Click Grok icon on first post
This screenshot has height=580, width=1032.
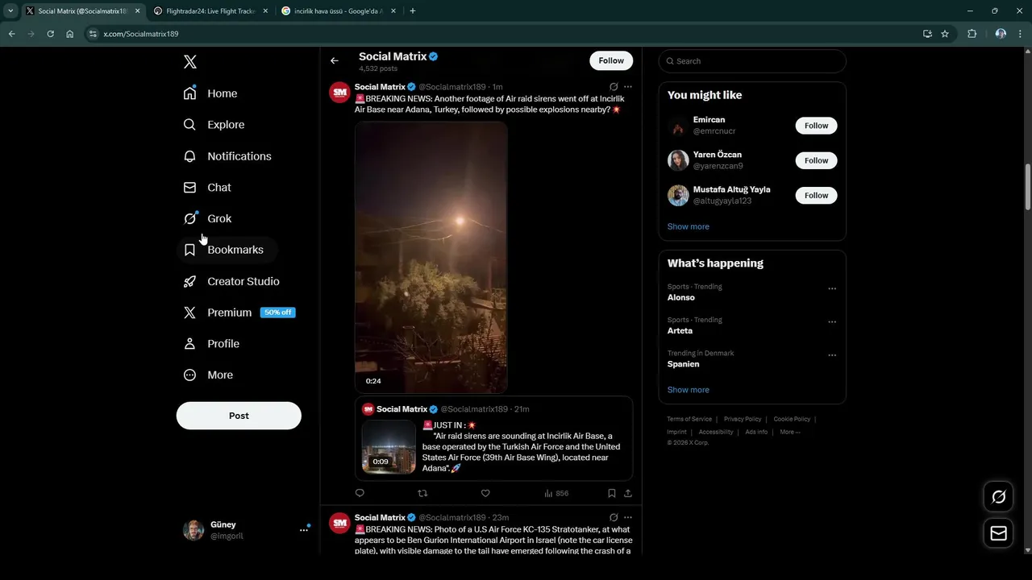[614, 87]
